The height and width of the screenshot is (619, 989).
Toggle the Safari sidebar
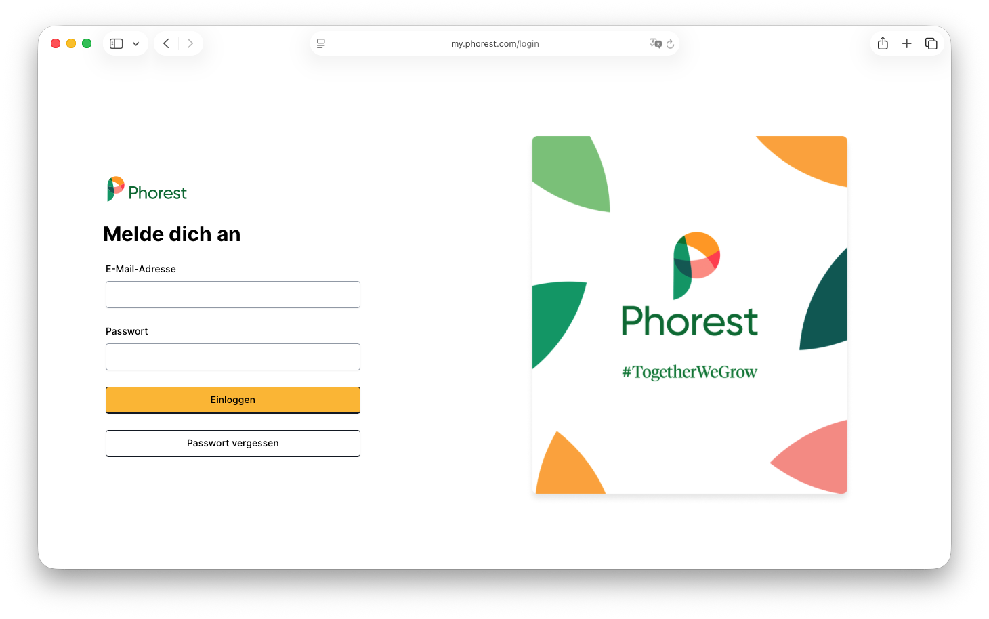coord(117,44)
